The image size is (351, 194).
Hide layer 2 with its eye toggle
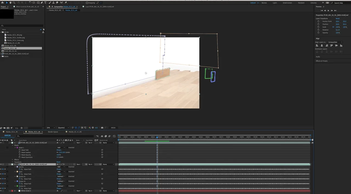(1, 164)
